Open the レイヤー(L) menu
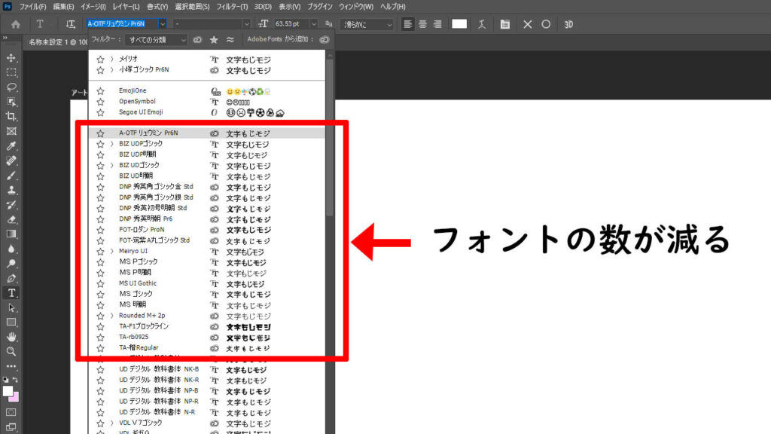 pos(126,7)
